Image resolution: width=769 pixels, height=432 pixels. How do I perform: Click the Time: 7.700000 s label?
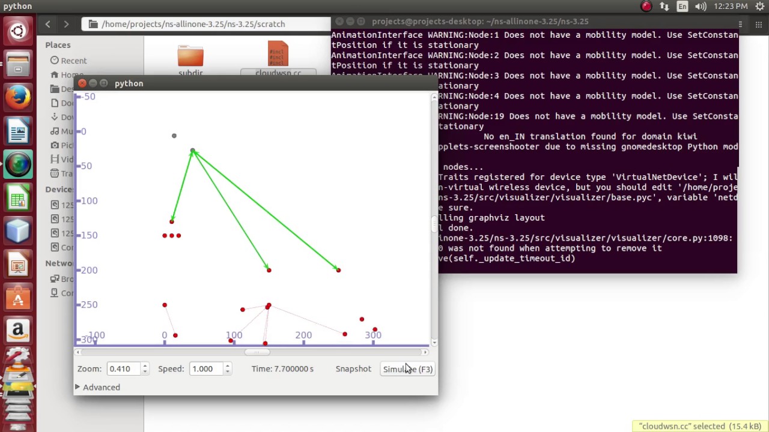282,368
